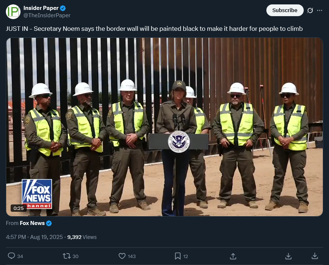Click the Fox News verified badge
The height and width of the screenshot is (265, 329).
pos(49,223)
